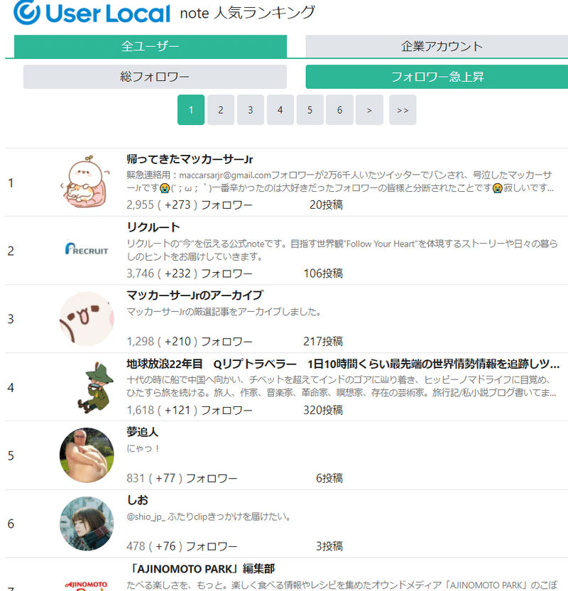Click the 217投稿 post count
Screen dimensions: 568x591
click(x=323, y=342)
